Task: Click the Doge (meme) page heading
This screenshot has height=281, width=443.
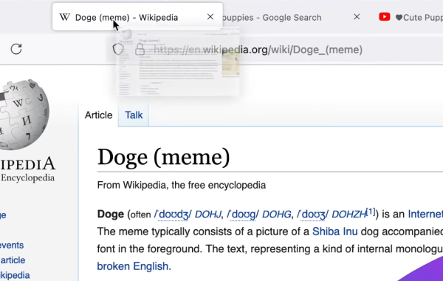Action: pos(164,158)
